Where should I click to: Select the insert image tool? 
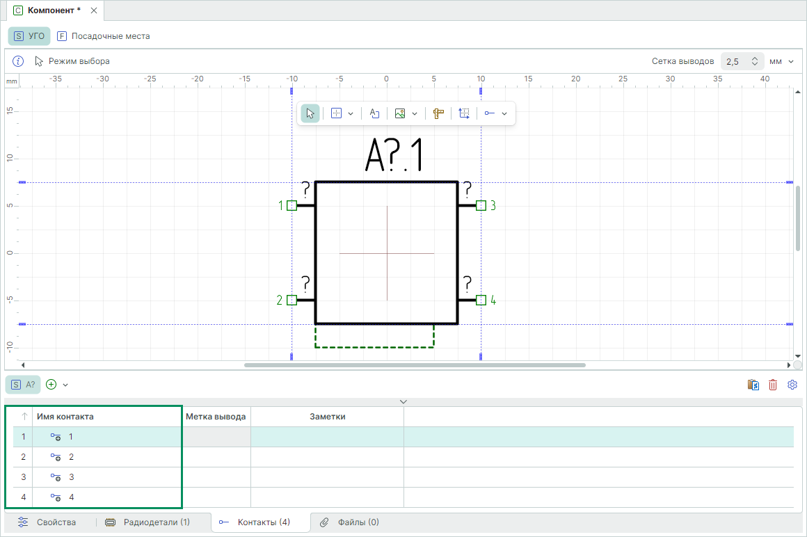(400, 113)
